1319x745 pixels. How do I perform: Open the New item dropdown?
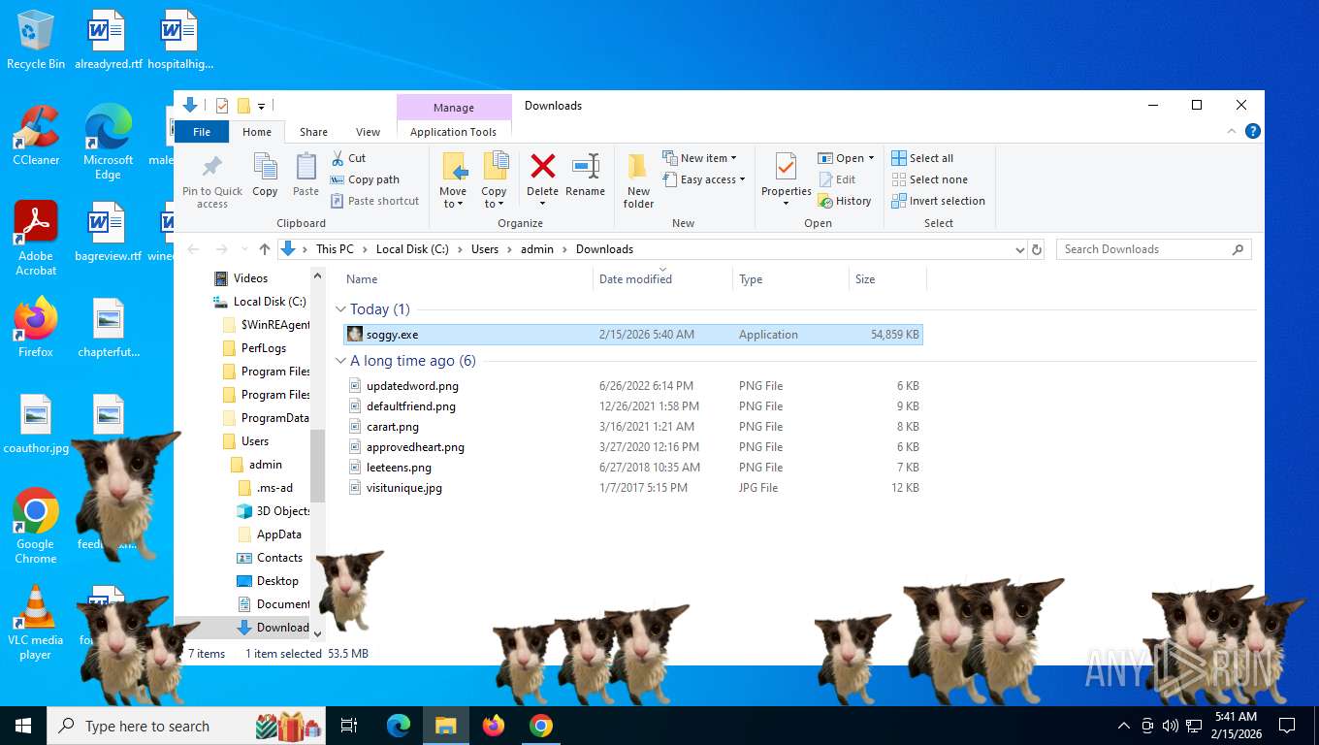pyautogui.click(x=699, y=158)
